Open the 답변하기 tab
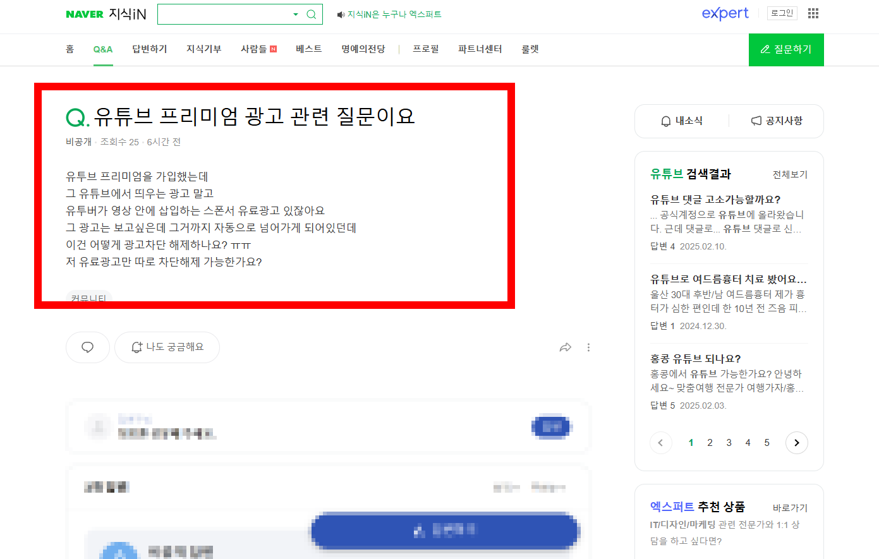Viewport: 879px width, 559px height. point(150,49)
